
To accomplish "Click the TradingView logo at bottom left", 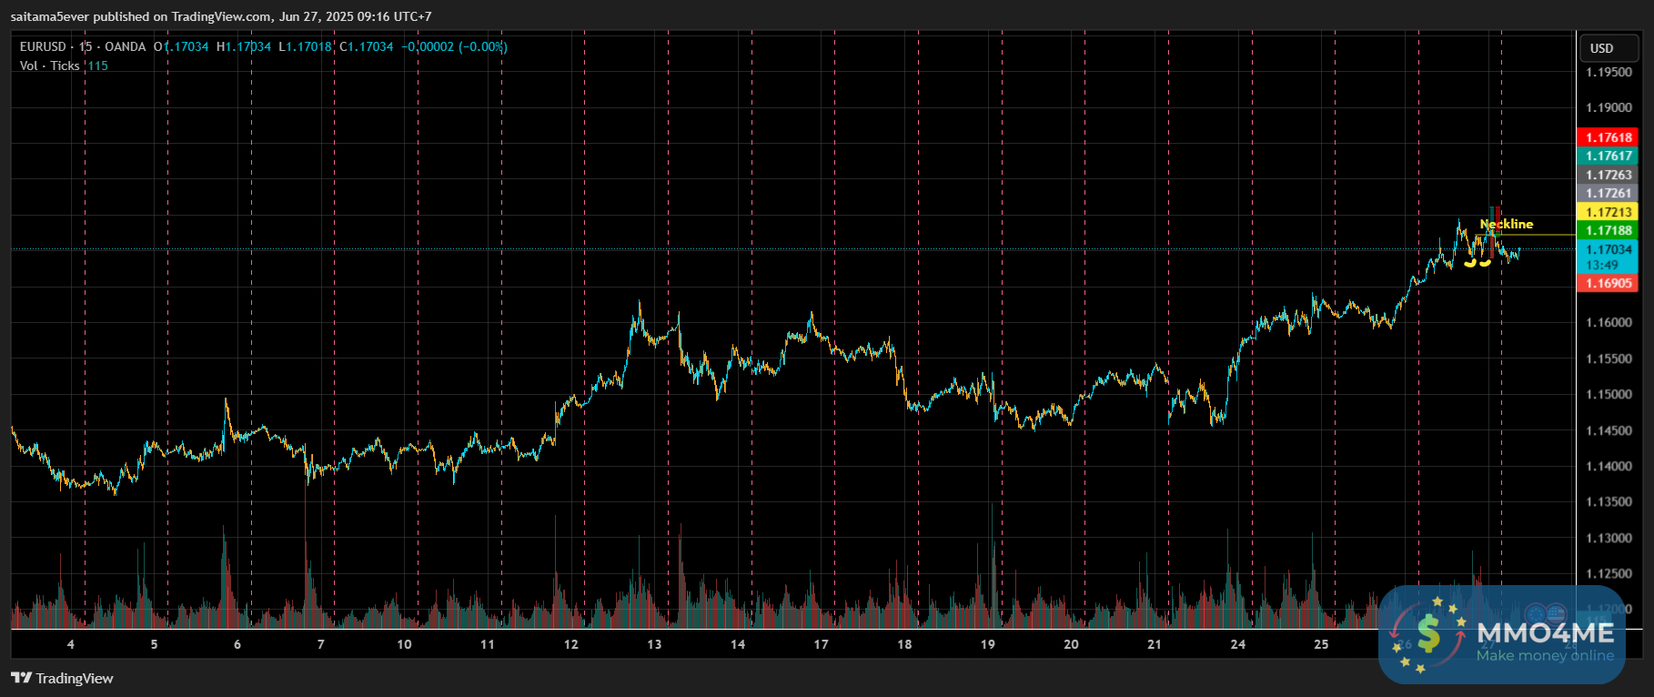I will coord(62,678).
